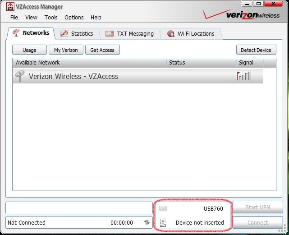Select the Networks tab
Viewport: 289px width, 235px height.
click(x=31, y=33)
